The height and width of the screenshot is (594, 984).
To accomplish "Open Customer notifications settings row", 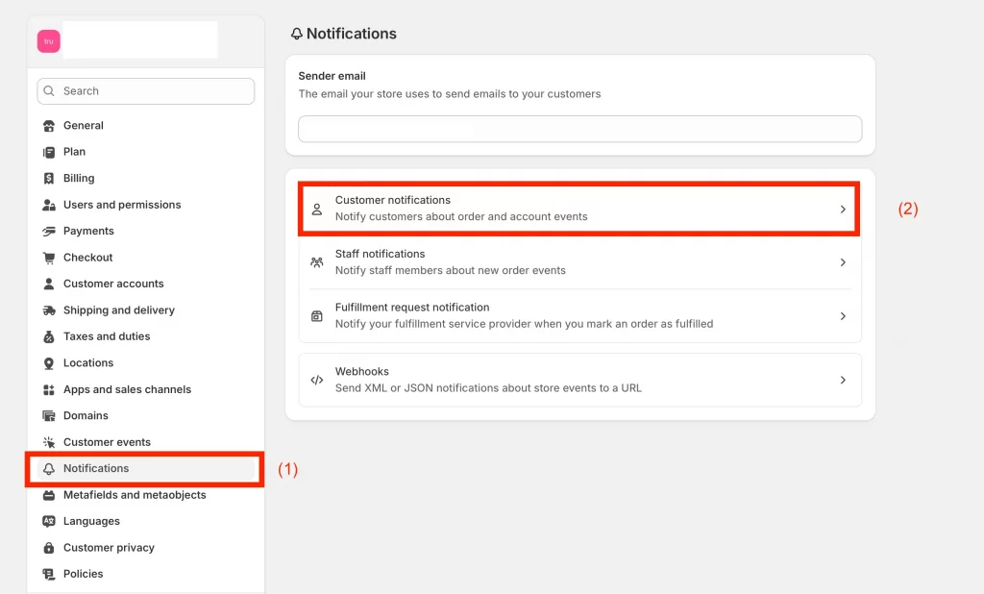I will pyautogui.click(x=579, y=210).
